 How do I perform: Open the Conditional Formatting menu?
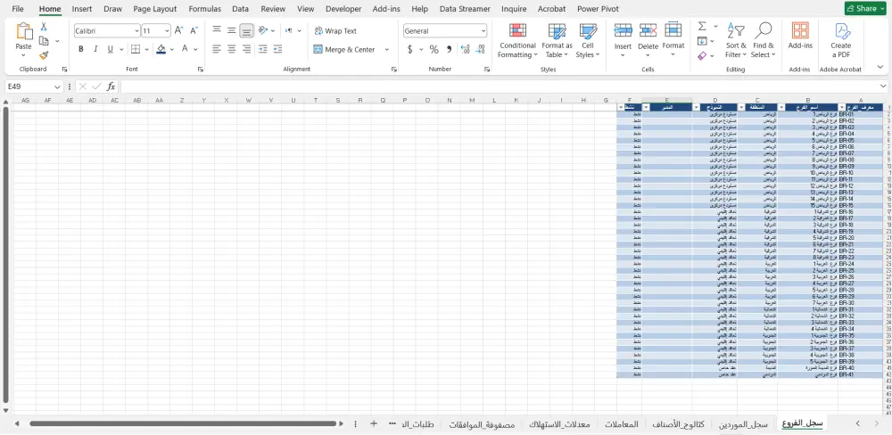click(517, 40)
